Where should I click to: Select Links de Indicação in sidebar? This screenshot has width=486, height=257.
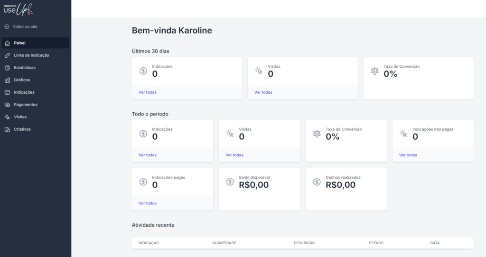pos(31,55)
